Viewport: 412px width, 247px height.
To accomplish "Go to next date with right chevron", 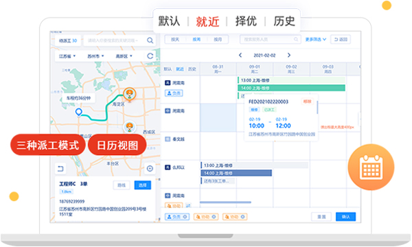I will (289, 55).
